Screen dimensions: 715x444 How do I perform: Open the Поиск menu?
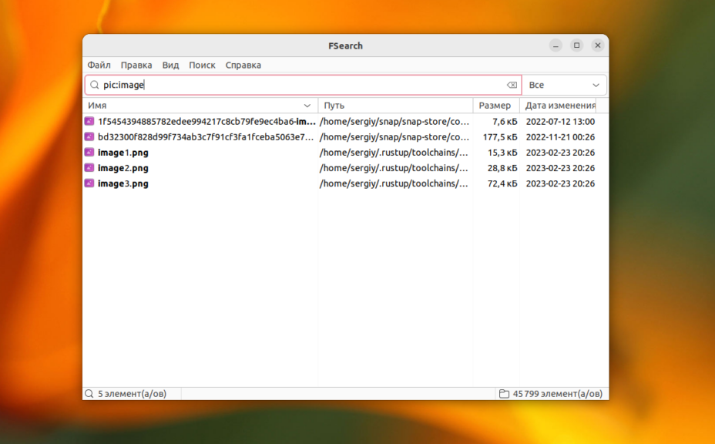coord(202,66)
